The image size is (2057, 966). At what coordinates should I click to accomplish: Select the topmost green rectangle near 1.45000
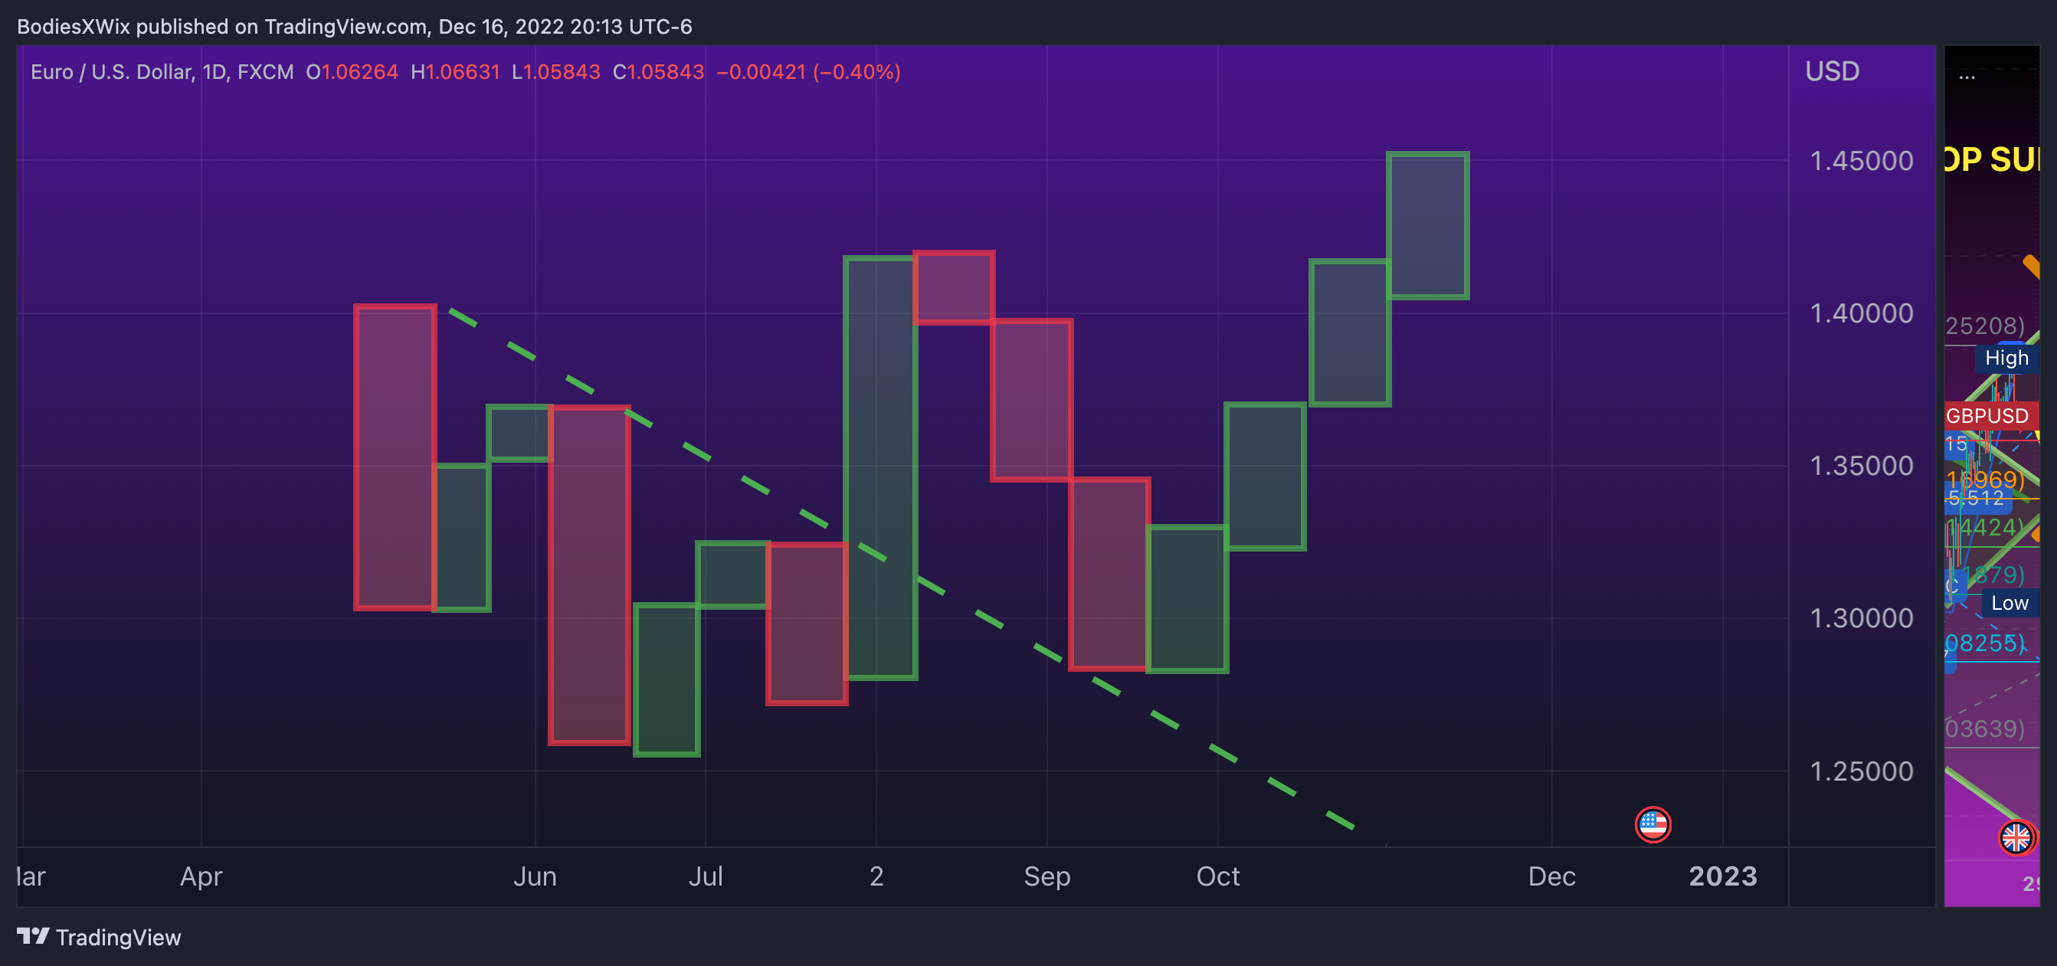pyautogui.click(x=1428, y=225)
